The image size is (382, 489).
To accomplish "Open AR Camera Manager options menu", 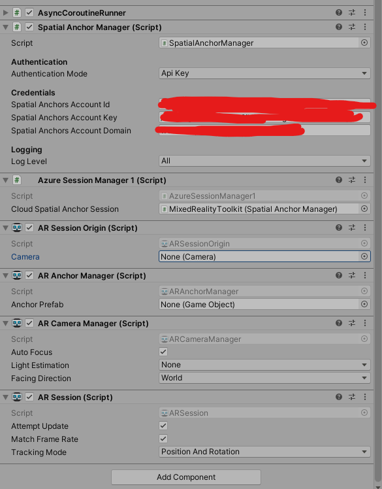I will [x=365, y=323].
